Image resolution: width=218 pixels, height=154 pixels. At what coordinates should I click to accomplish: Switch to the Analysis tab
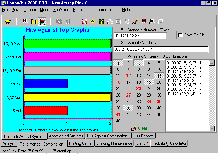coord(9,143)
